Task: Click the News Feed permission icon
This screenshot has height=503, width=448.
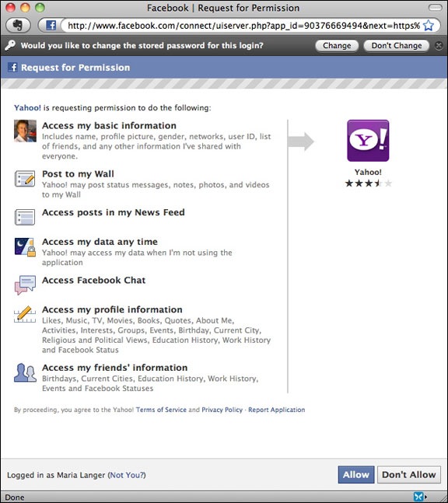Action: pos(25,217)
